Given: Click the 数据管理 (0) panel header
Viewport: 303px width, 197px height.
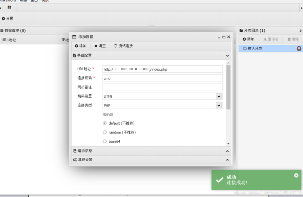Looking at the screenshot, I should pyautogui.click(x=118, y=31).
